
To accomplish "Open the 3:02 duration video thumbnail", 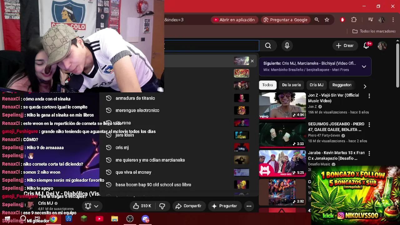I will 282,192.
